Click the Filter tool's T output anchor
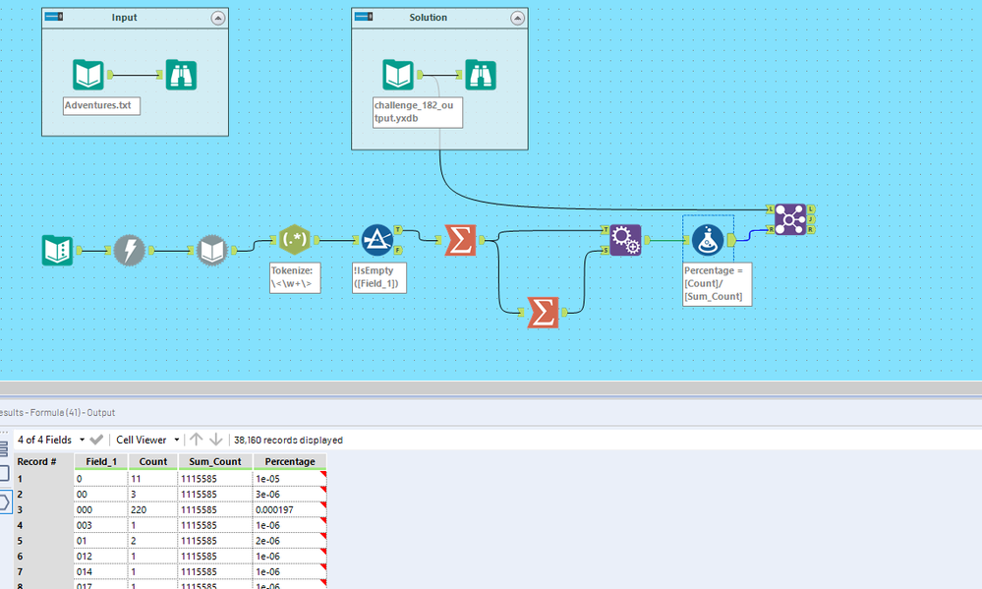The width and height of the screenshot is (982, 589). pos(398,230)
